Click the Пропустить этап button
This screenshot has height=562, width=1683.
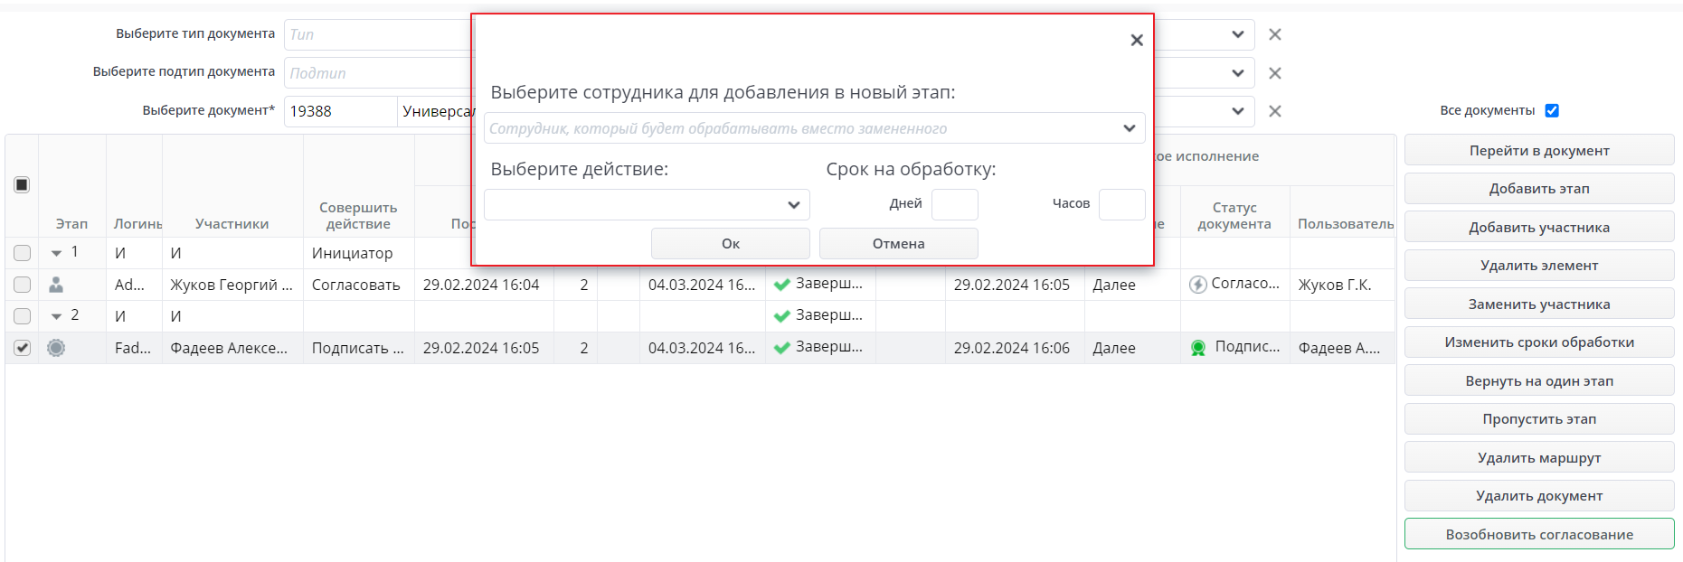point(1539,419)
